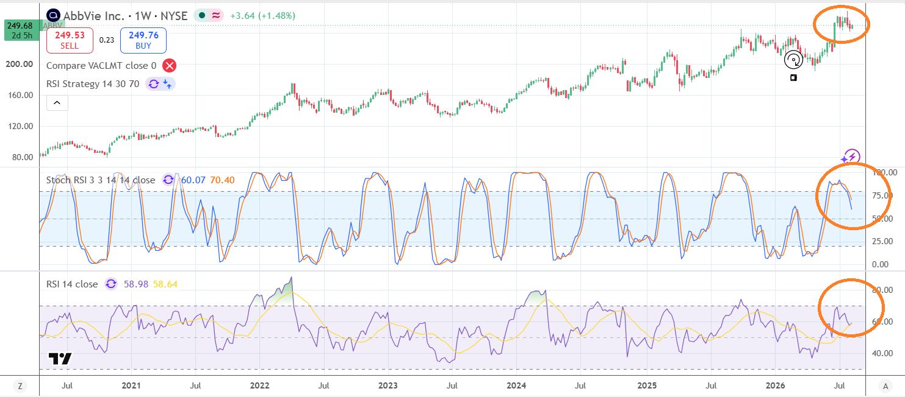The height and width of the screenshot is (397, 905).
Task: Open timezone settings via the Z button
Action: pos(20,385)
